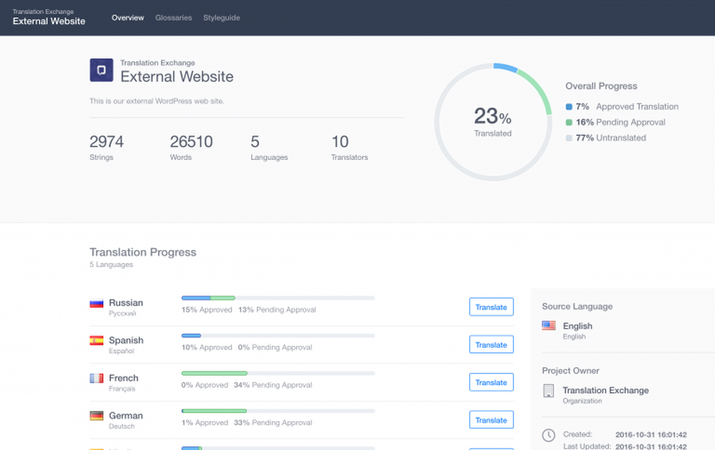The height and width of the screenshot is (450, 715).
Task: Click the 23% Translated progress ring
Action: point(493,120)
